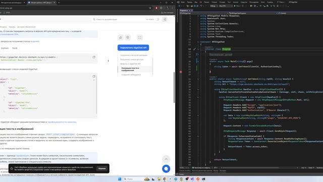Open the Git menu in Visual Studio
Viewport: 323px width, 182px height.
pos(201,2)
